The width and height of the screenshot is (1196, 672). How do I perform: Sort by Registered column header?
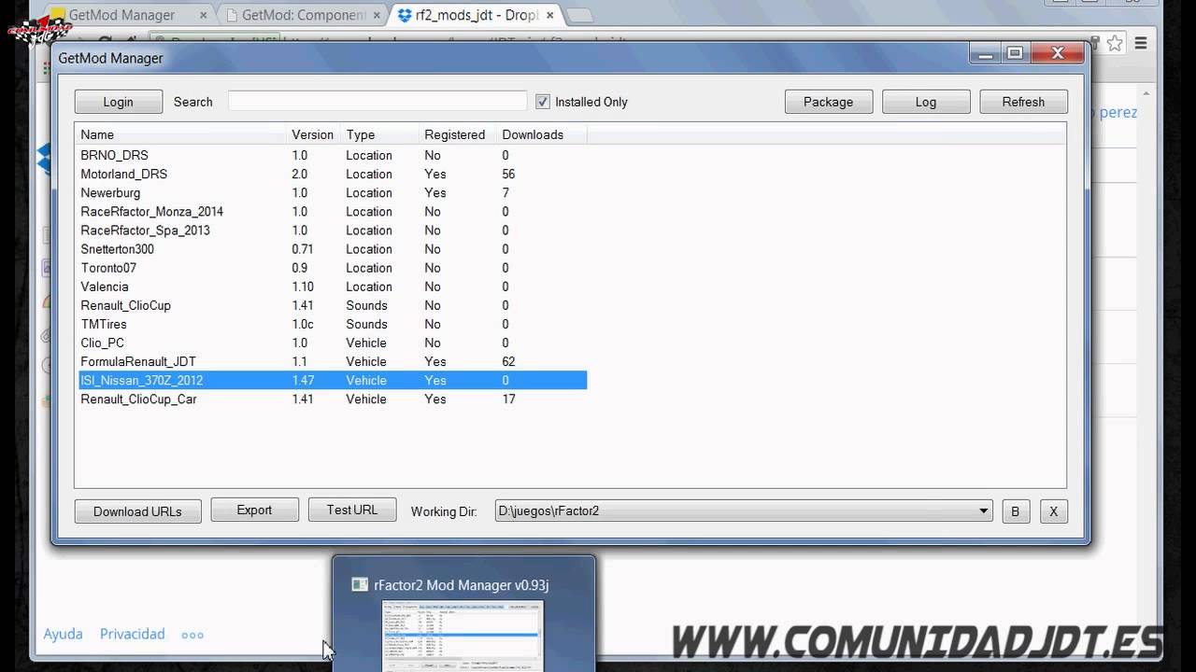458,134
